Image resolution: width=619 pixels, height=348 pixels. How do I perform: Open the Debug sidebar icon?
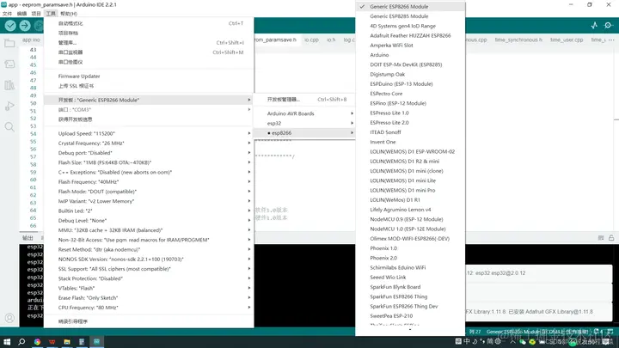pos(9,106)
